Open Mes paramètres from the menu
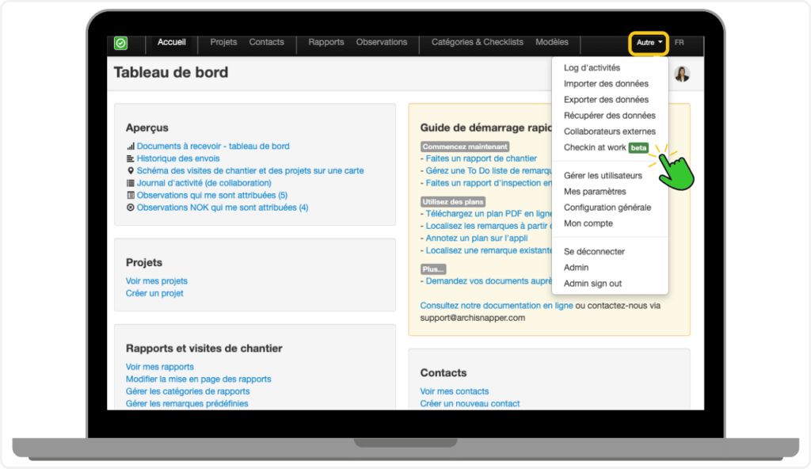The image size is (811, 469). [595, 192]
